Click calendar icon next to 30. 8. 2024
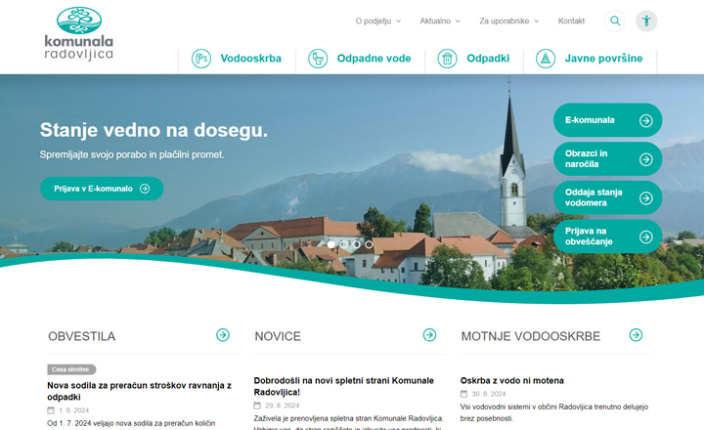This screenshot has height=430, width=704. click(x=463, y=394)
